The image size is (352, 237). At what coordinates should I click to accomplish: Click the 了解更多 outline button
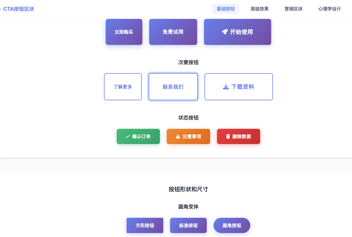[123, 87]
